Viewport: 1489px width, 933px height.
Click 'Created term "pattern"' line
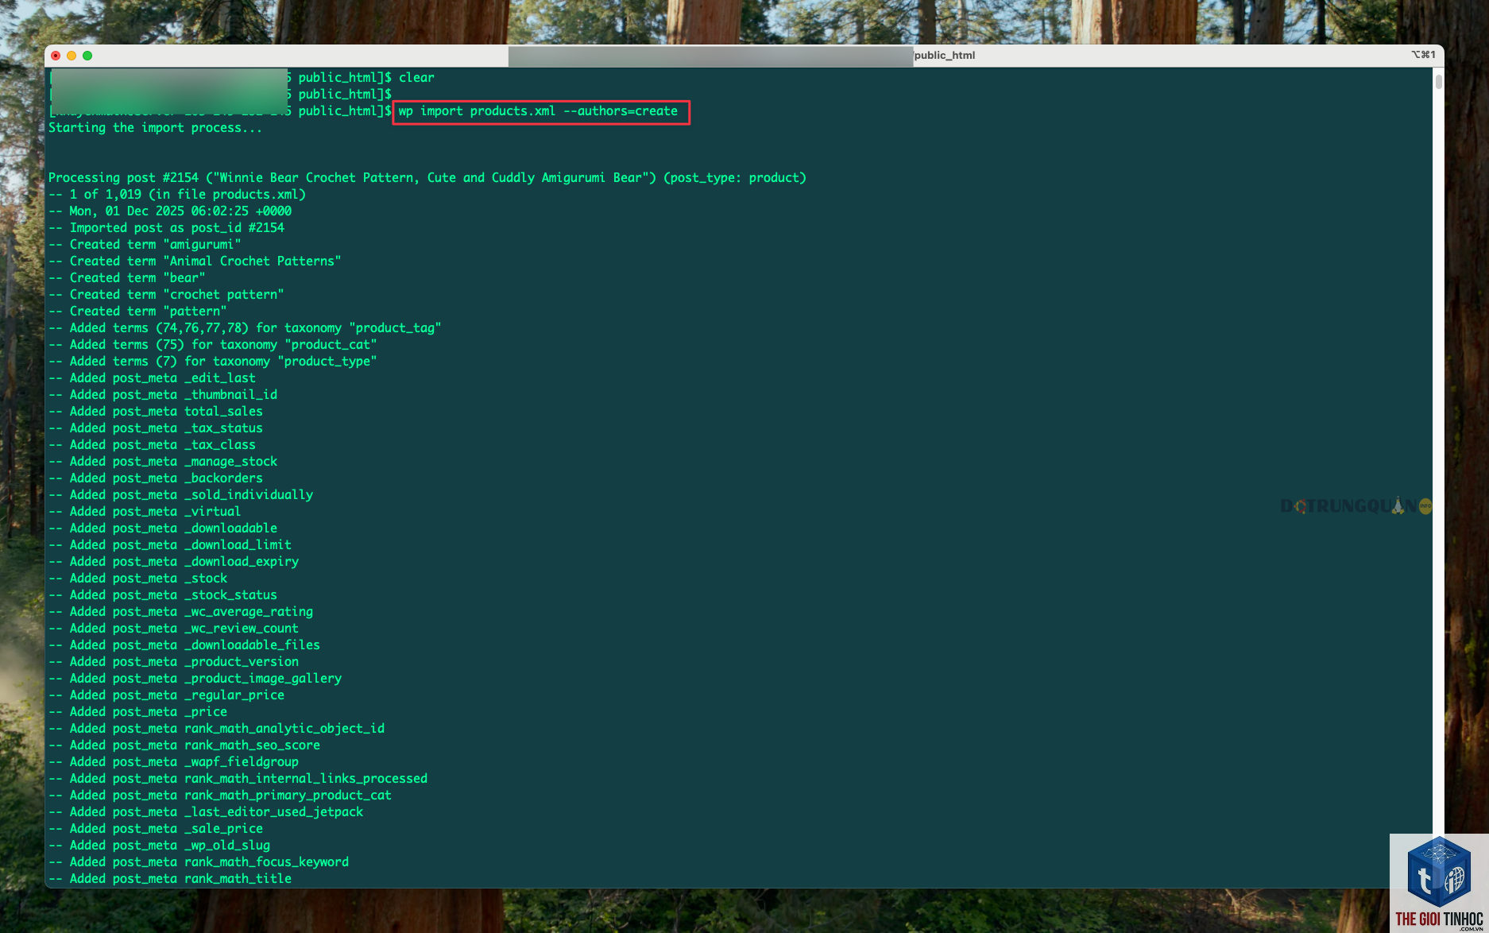[137, 312]
